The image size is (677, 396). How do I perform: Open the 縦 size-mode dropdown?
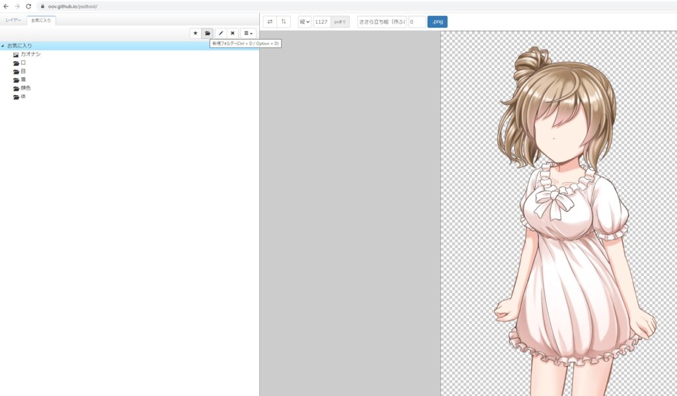point(305,22)
